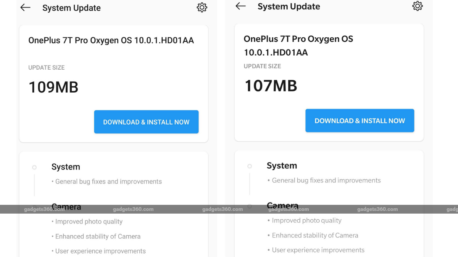Select the 109MB update size text

pos(53,87)
